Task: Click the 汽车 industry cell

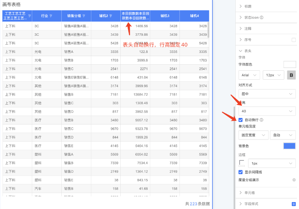Action: pyautogui.click(x=47, y=189)
